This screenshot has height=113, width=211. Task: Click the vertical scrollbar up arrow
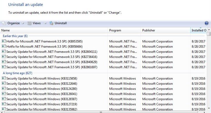coord(209,30)
